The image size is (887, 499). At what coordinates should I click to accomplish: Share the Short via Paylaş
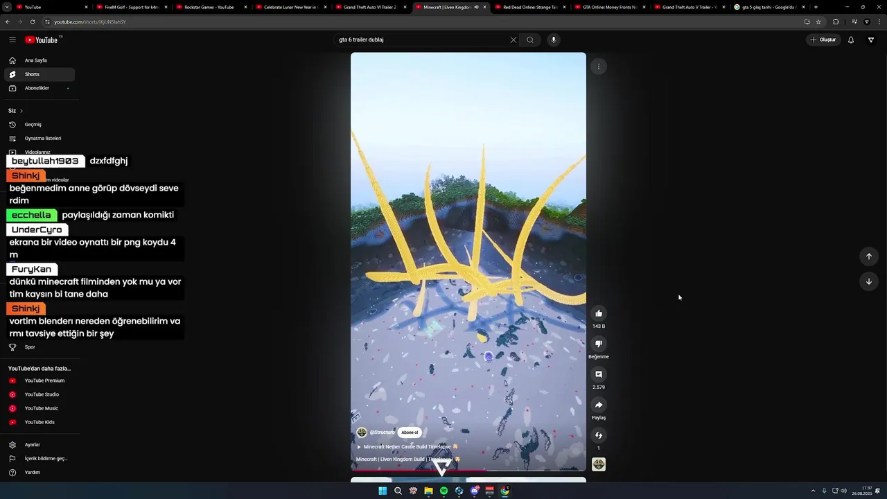(x=599, y=405)
